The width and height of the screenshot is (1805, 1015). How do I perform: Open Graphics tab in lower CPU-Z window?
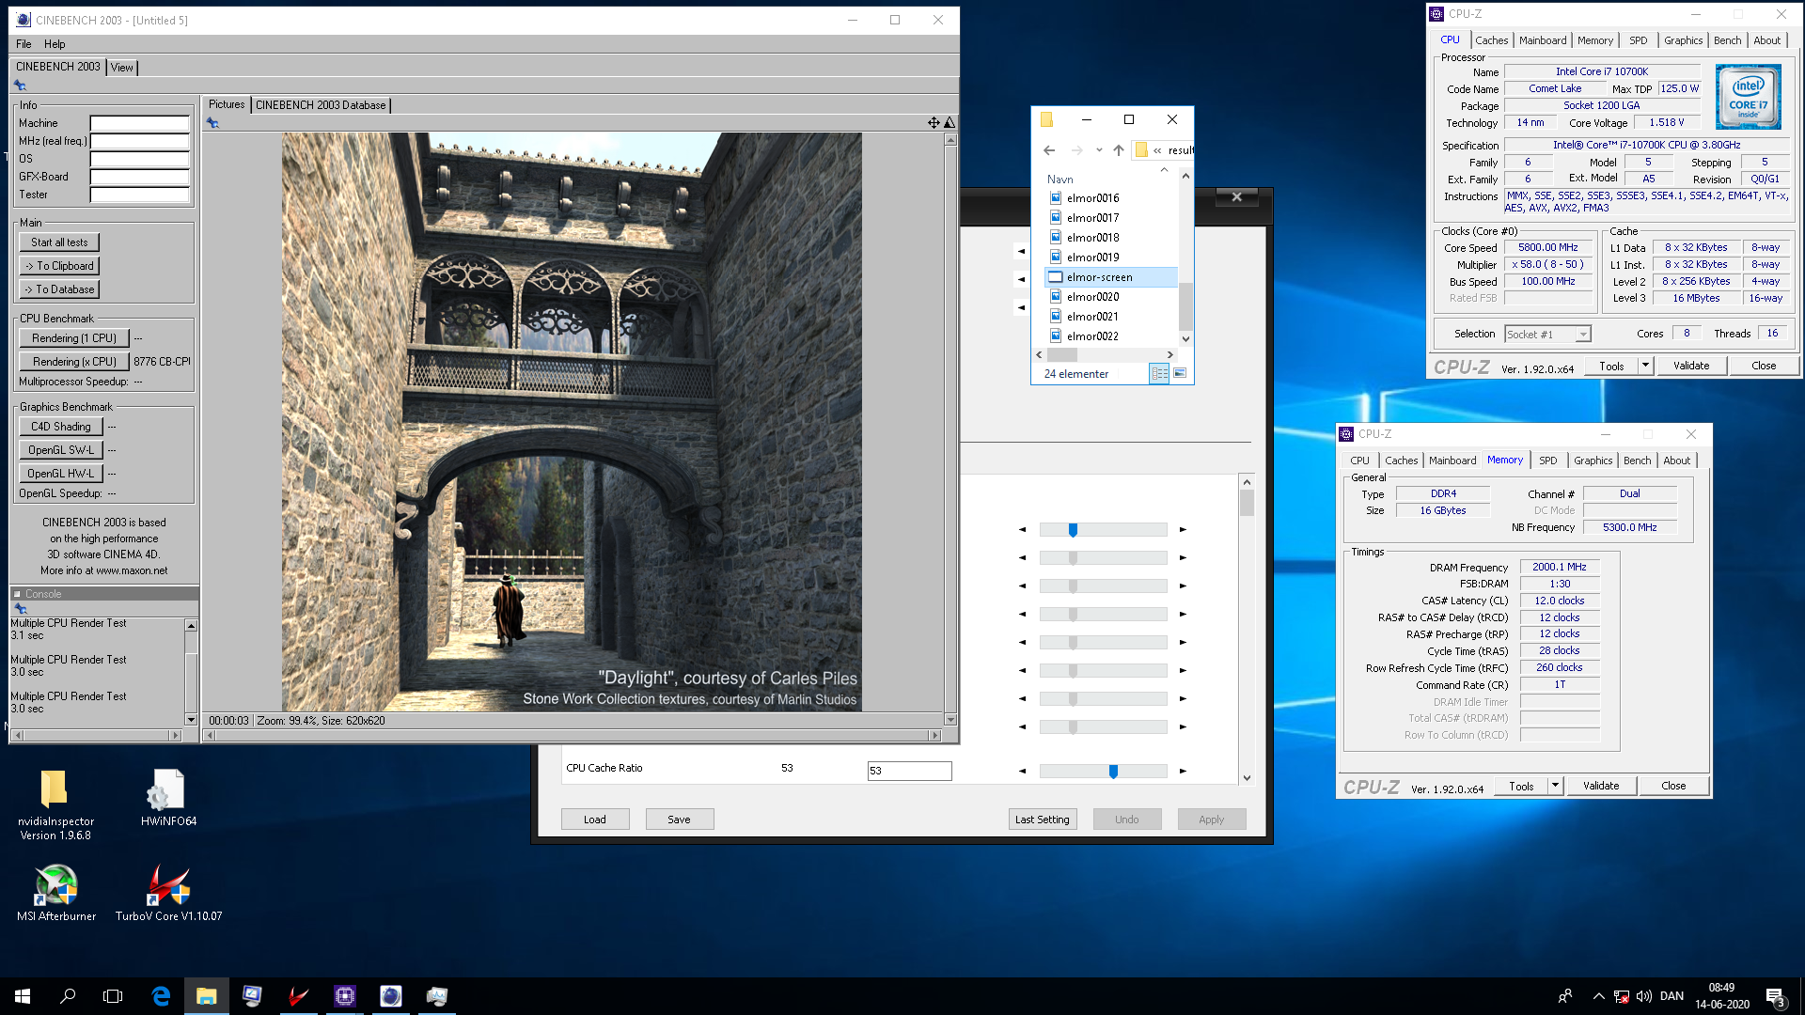point(1593,461)
